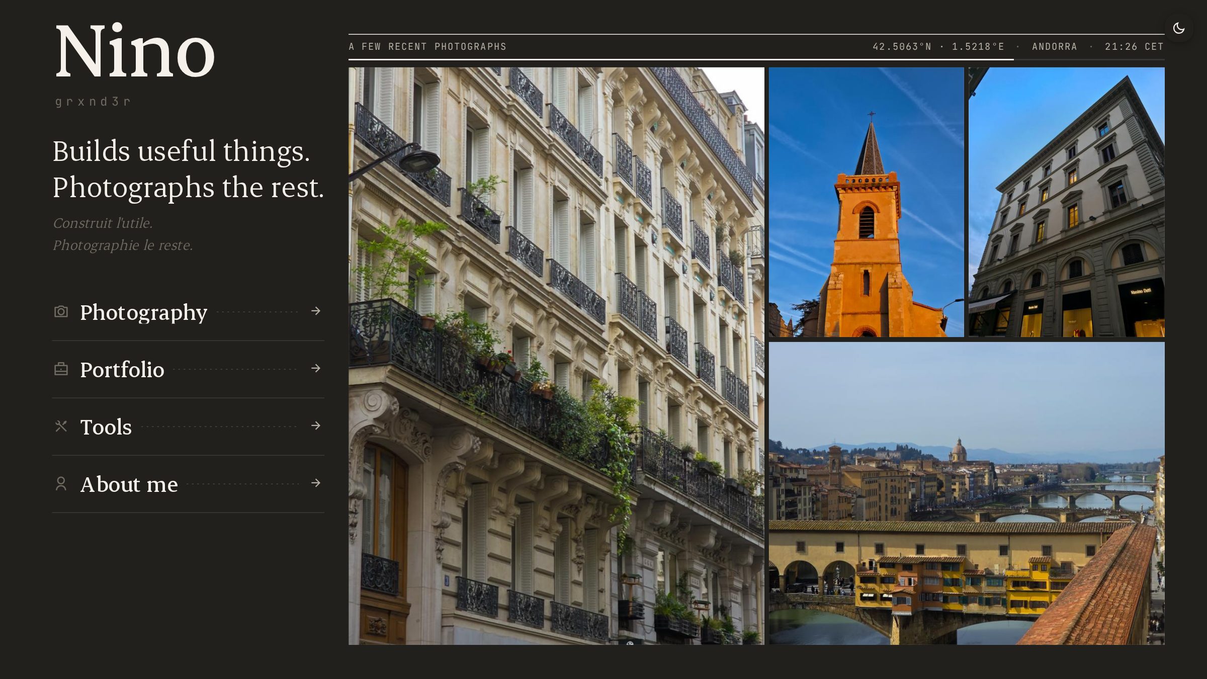The image size is (1207, 679).
Task: Click 'Photographs the rest.' tagline line
Action: click(188, 188)
